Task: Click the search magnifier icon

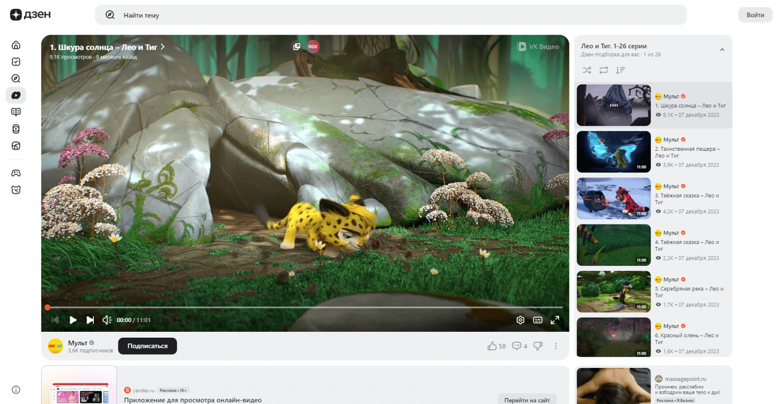Action: (110, 15)
